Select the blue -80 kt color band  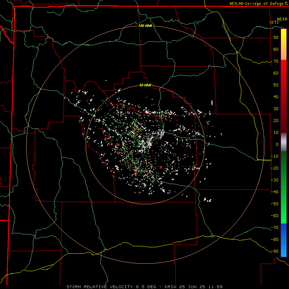tap(284, 239)
